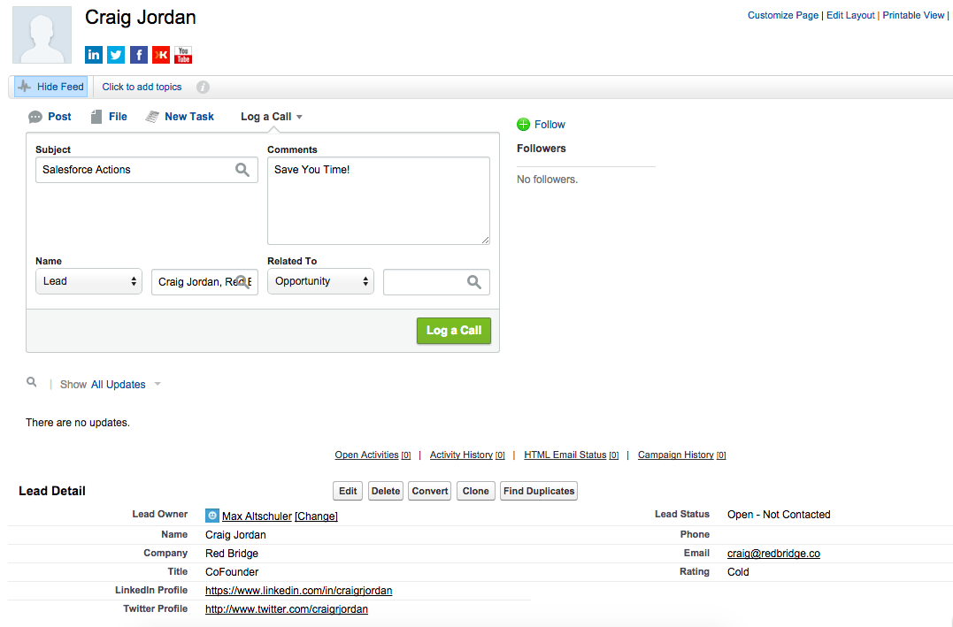Jump to Campaign History section

(682, 455)
